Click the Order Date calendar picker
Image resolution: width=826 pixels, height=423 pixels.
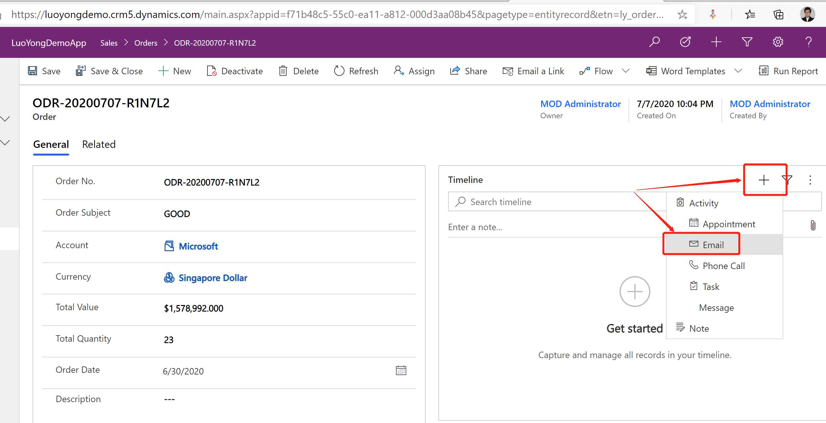click(402, 371)
